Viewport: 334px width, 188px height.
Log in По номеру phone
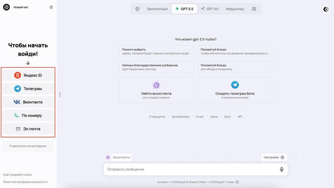(x=28, y=115)
